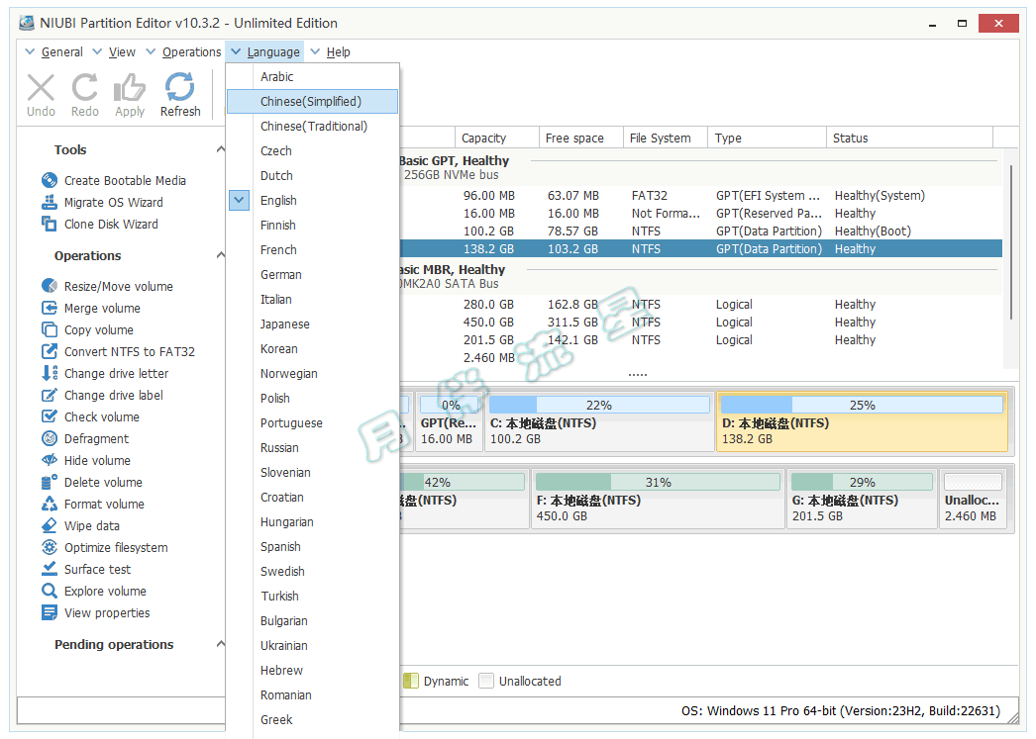This screenshot has height=739, width=1036.
Task: Click the Apply thumbs-up icon
Action: pyautogui.click(x=130, y=88)
